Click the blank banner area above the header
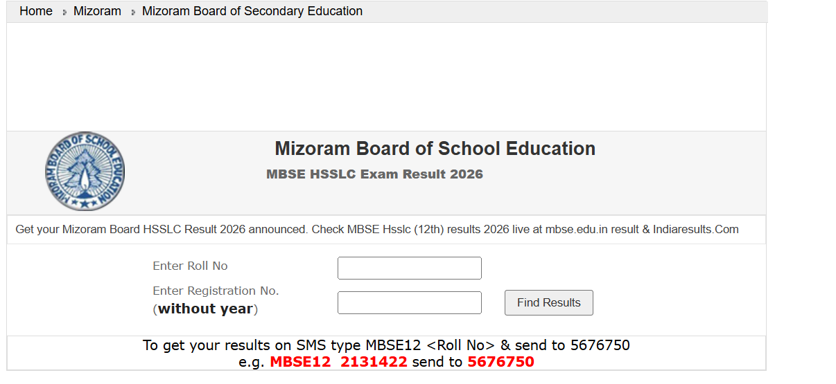 (386, 76)
